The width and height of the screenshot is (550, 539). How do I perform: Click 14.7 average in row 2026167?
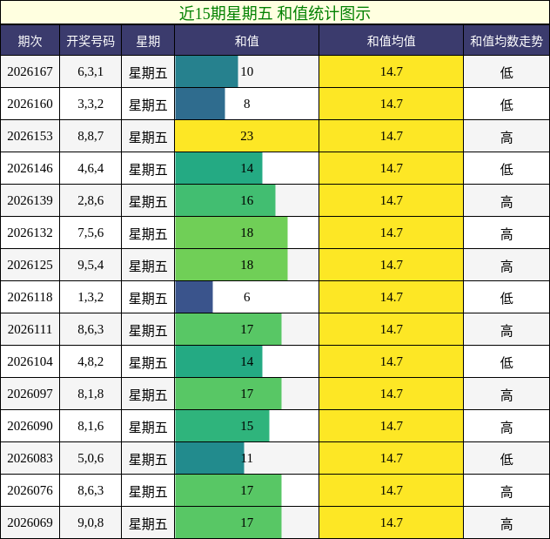point(391,71)
